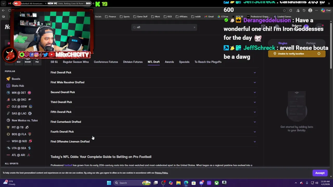Click the nfl search input field
333x187 pixels.
[x=164, y=27]
